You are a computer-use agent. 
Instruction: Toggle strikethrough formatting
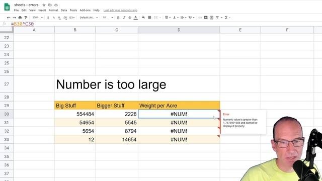[130, 18]
